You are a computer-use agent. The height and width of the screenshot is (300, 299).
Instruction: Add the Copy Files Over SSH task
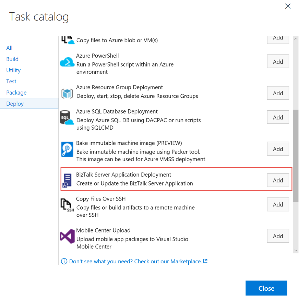point(278,204)
